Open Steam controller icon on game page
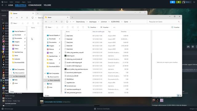Viewport: 197px width, 111px height. (x=188, y=47)
